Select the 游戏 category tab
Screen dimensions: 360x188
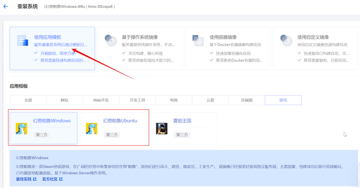[x=283, y=100]
